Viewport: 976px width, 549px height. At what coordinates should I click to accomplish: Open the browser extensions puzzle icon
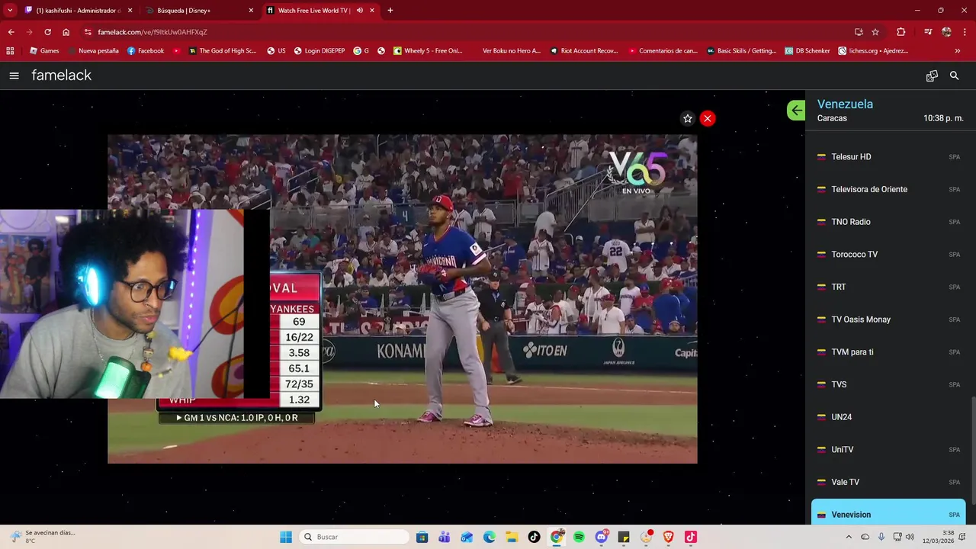901,32
